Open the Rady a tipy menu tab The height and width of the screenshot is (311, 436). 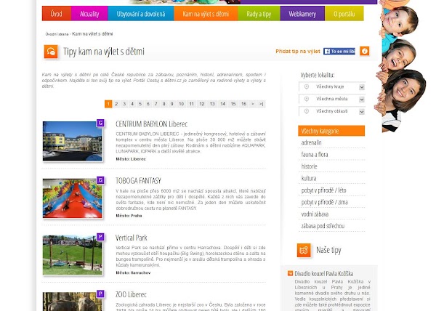(x=259, y=14)
